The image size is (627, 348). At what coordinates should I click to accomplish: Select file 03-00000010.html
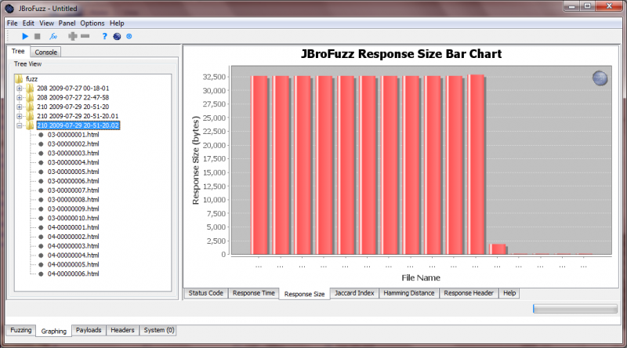pos(73,218)
